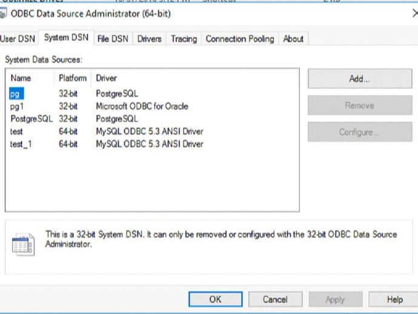Click the Apply button
This screenshot has width=418, height=314.
pos(336,299)
